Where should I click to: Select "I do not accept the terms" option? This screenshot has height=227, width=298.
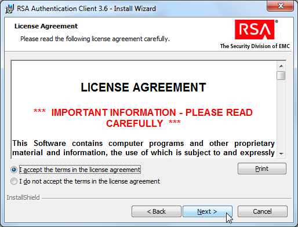(14, 181)
